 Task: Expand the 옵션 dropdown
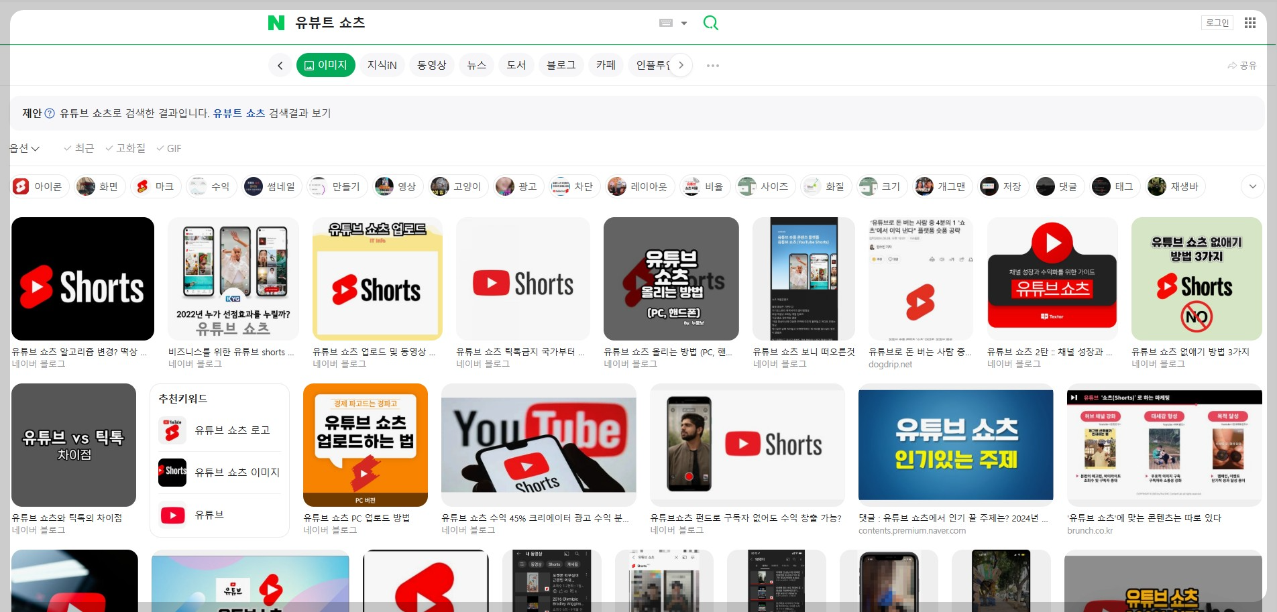(x=25, y=148)
